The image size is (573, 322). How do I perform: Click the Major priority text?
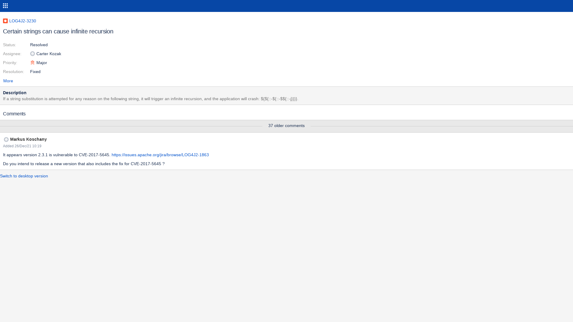tap(42, 63)
